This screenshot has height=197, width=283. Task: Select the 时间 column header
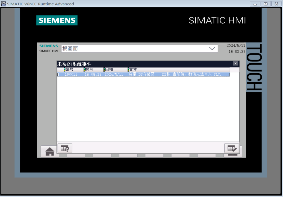[89, 69]
